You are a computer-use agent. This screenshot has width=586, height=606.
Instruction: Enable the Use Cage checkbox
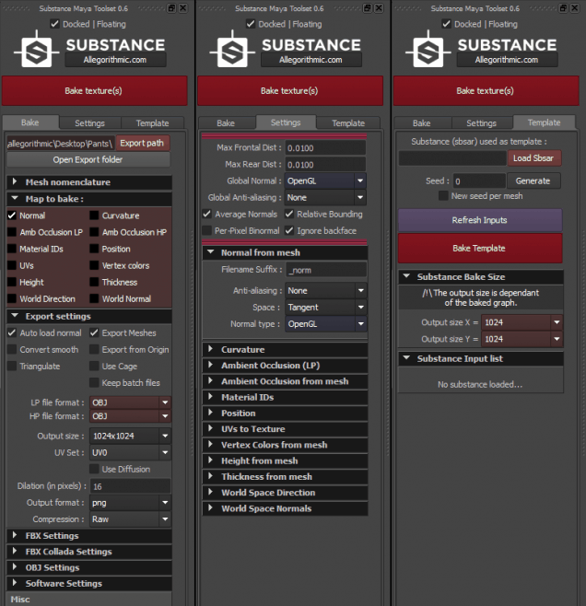[94, 366]
